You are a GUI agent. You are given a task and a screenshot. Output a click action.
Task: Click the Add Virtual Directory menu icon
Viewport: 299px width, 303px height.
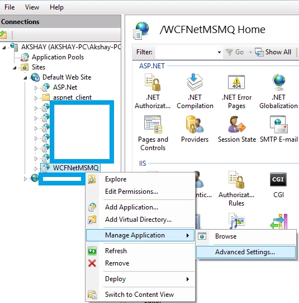92,220
